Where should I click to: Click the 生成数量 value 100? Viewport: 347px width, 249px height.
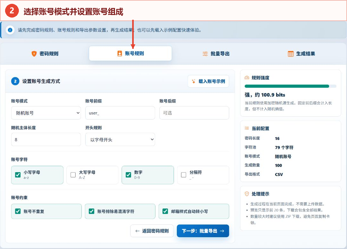click(278, 165)
